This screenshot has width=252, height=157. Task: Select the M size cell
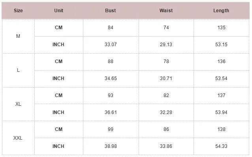click(18, 36)
